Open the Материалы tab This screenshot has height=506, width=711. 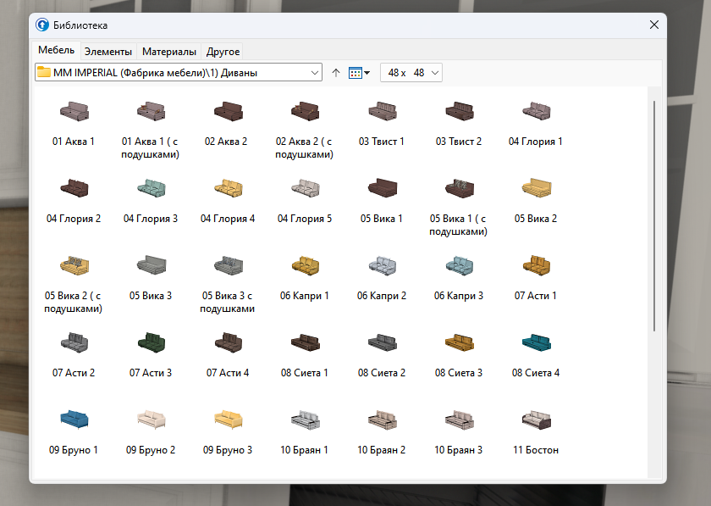coord(169,52)
